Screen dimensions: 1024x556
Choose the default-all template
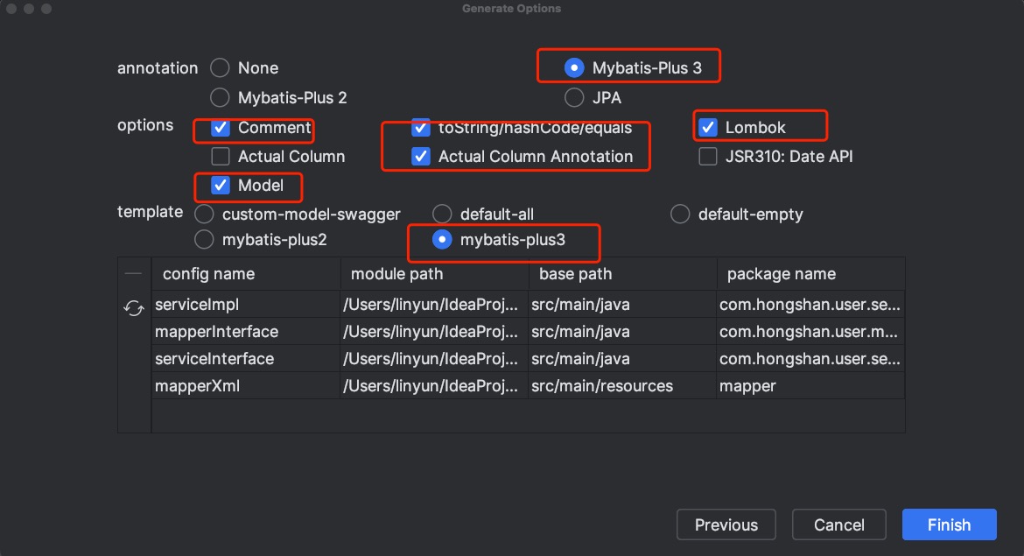(442, 215)
